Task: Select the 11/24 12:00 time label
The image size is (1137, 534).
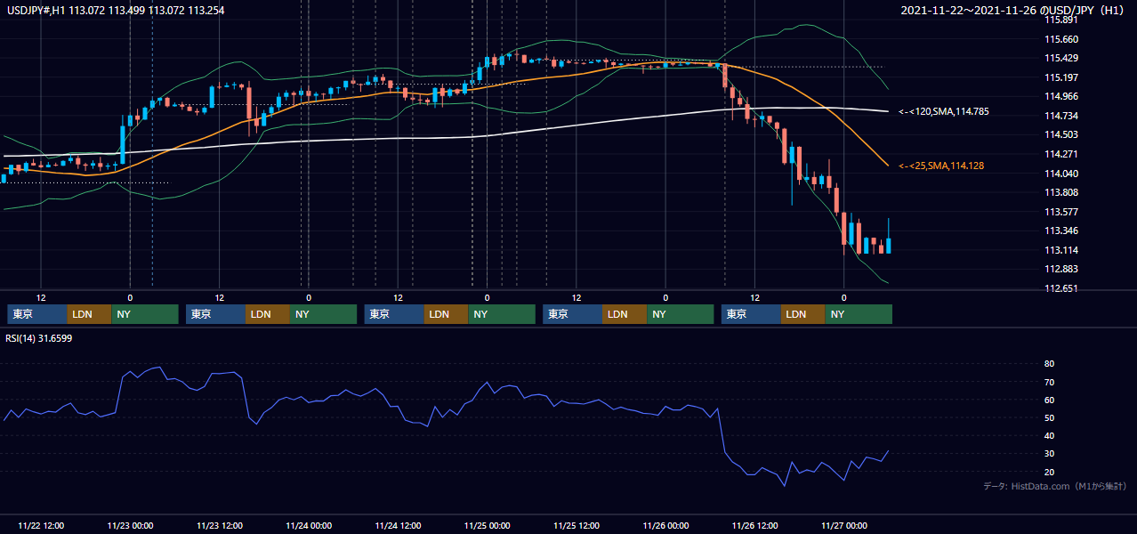Action: click(398, 525)
